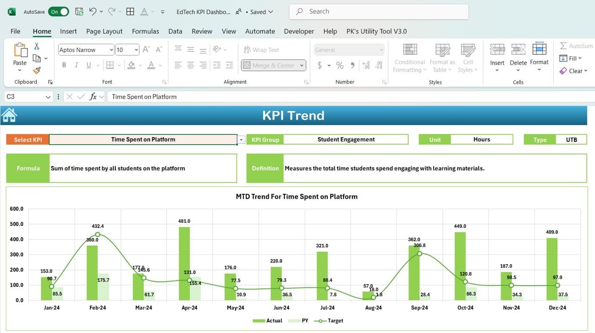Open the font name dropdown
Viewport: 595px width, 333px height.
click(111, 50)
